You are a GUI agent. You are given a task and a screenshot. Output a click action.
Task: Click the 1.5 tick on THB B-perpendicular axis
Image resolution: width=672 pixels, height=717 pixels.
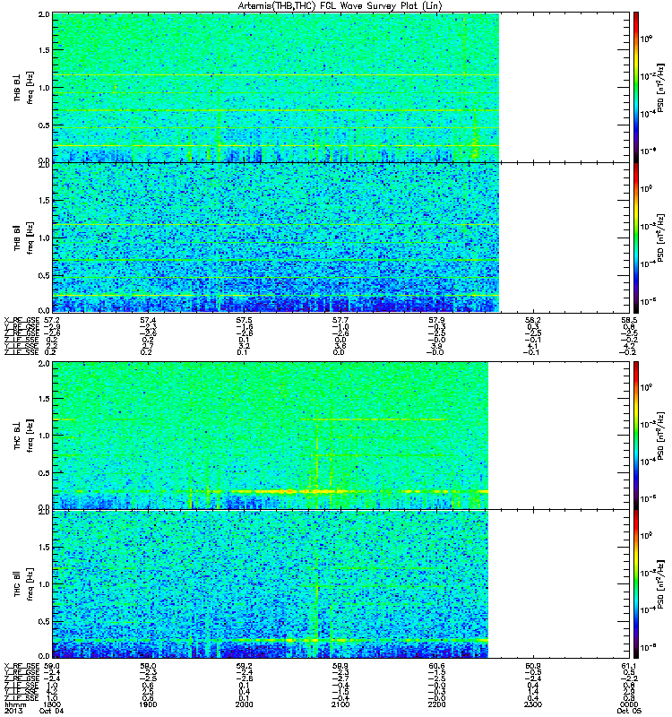(x=44, y=50)
